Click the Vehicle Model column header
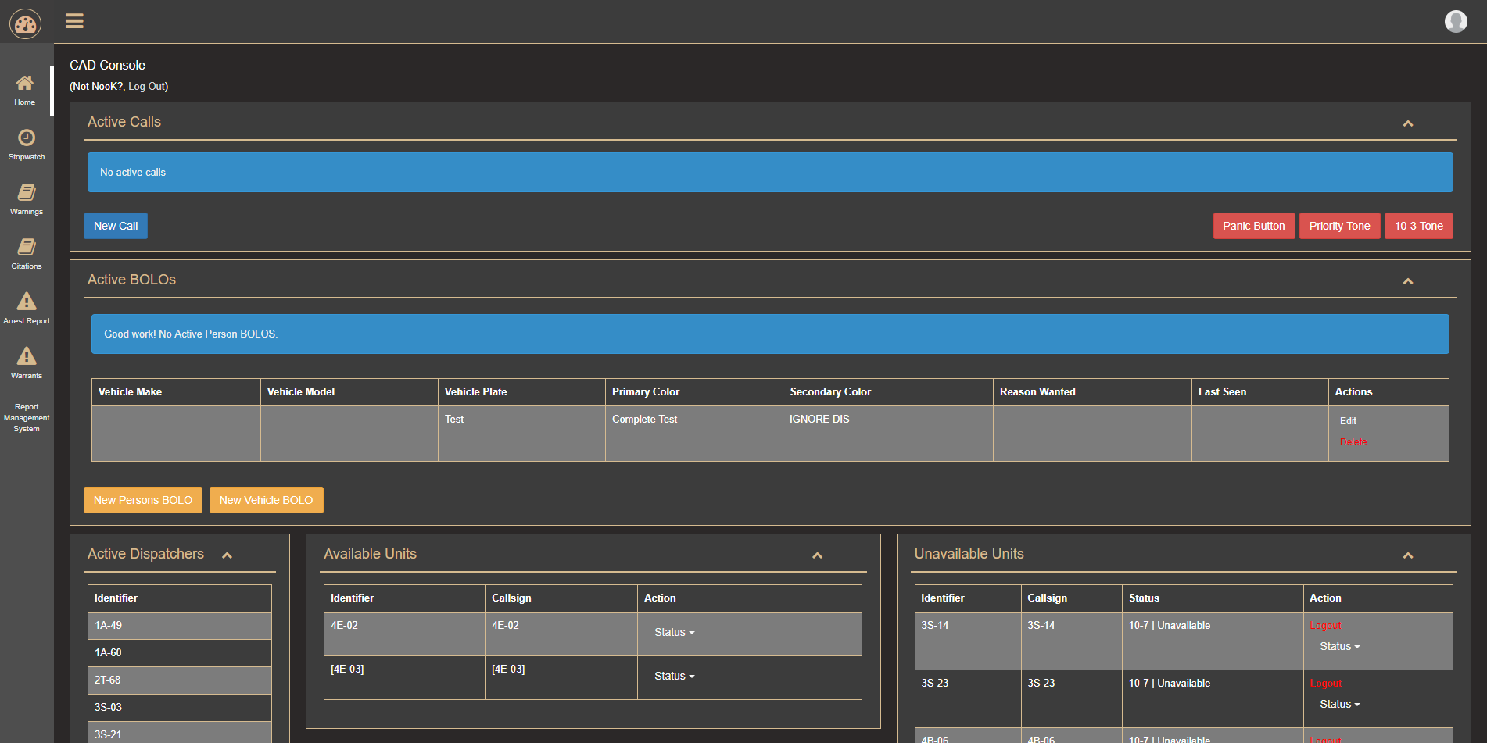1487x743 pixels. coord(349,392)
